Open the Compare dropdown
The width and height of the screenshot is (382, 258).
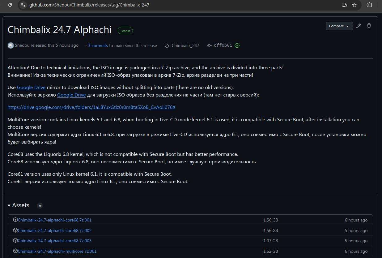coord(339,26)
